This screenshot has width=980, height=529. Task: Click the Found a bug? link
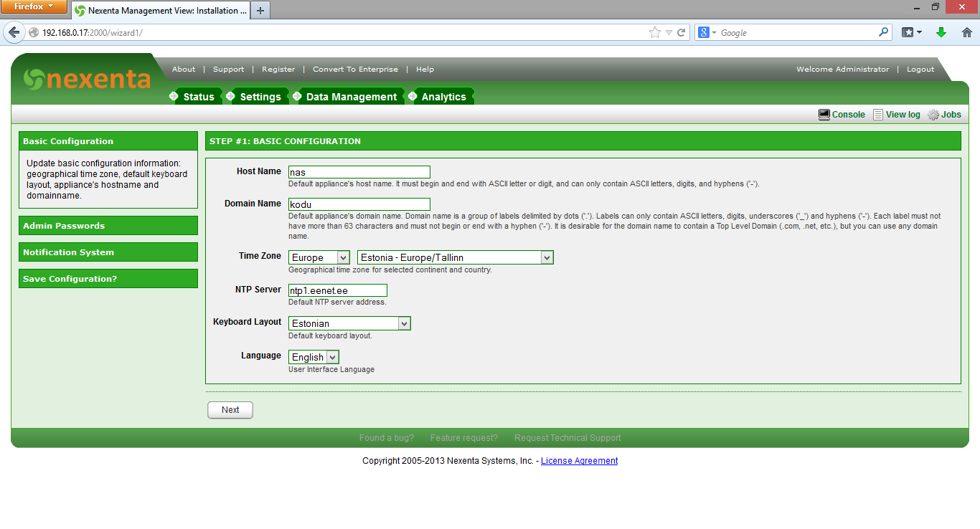point(387,438)
